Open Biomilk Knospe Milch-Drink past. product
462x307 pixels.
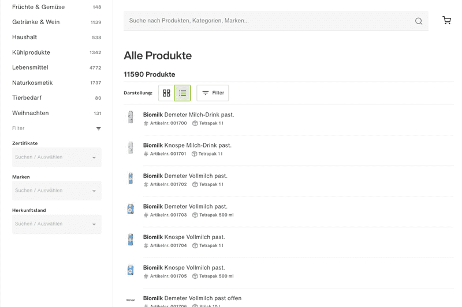point(187,145)
